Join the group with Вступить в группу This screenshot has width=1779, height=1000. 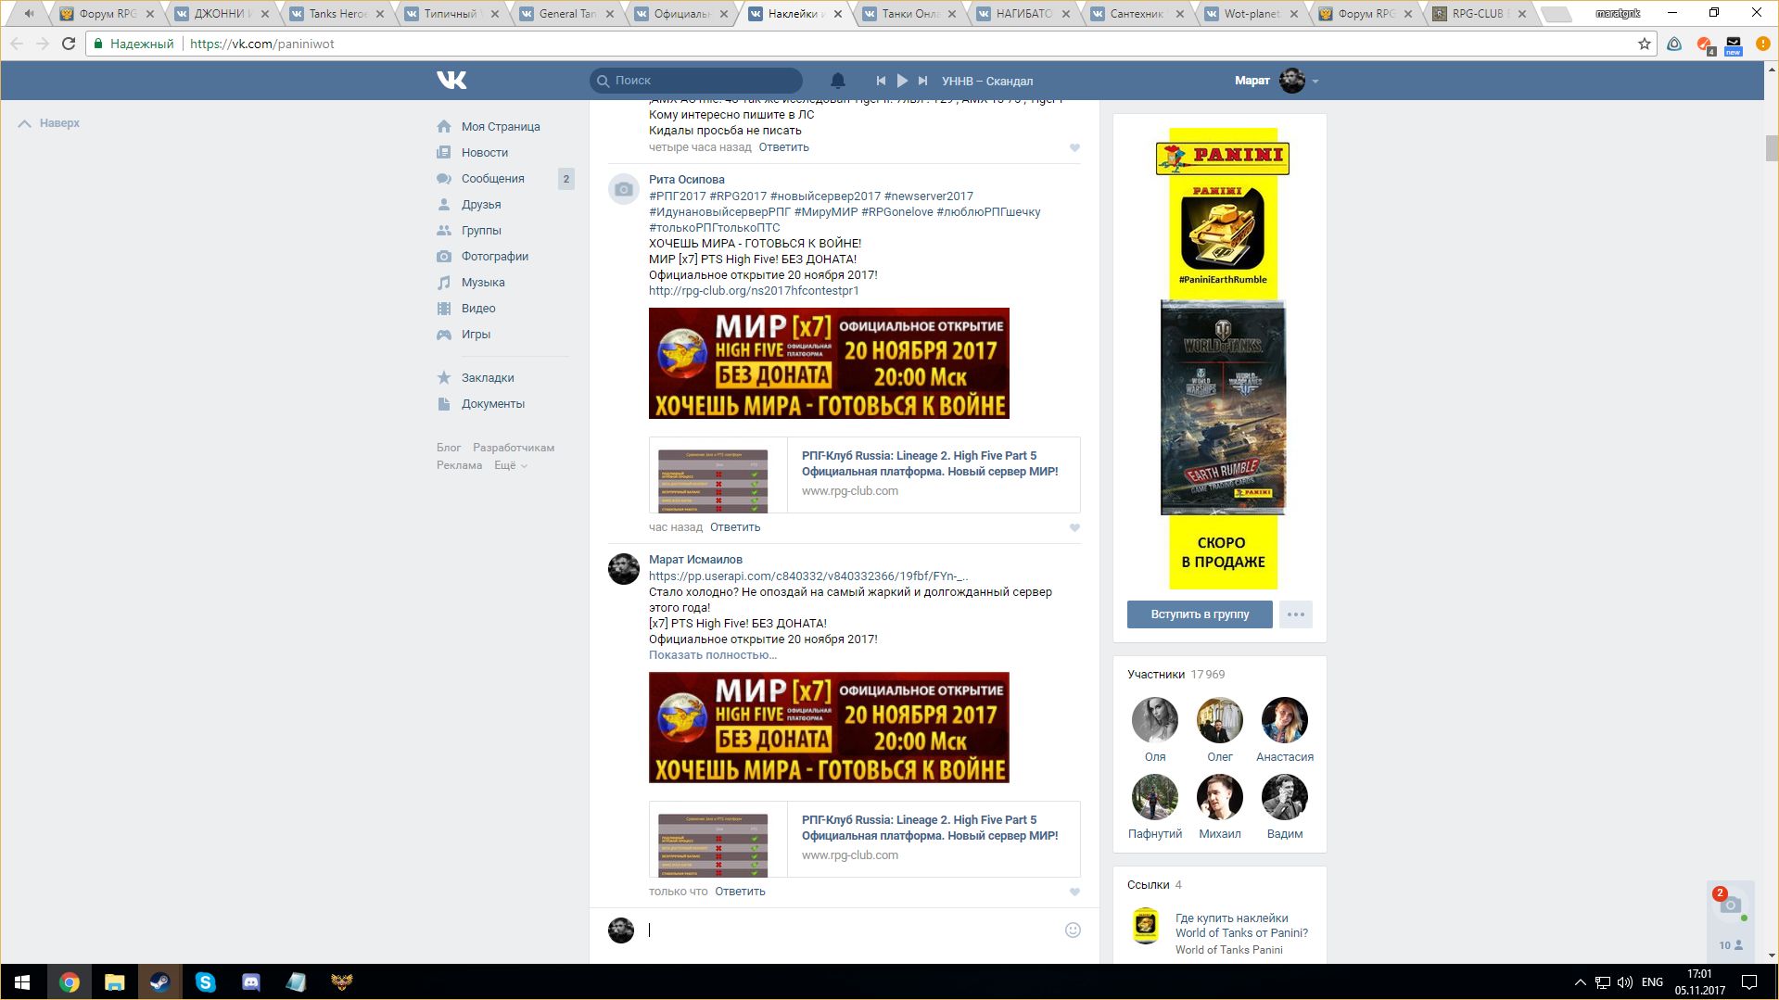pyautogui.click(x=1200, y=614)
